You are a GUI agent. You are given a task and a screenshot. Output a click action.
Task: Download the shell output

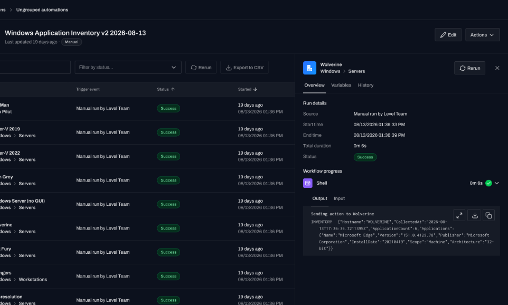click(475, 215)
